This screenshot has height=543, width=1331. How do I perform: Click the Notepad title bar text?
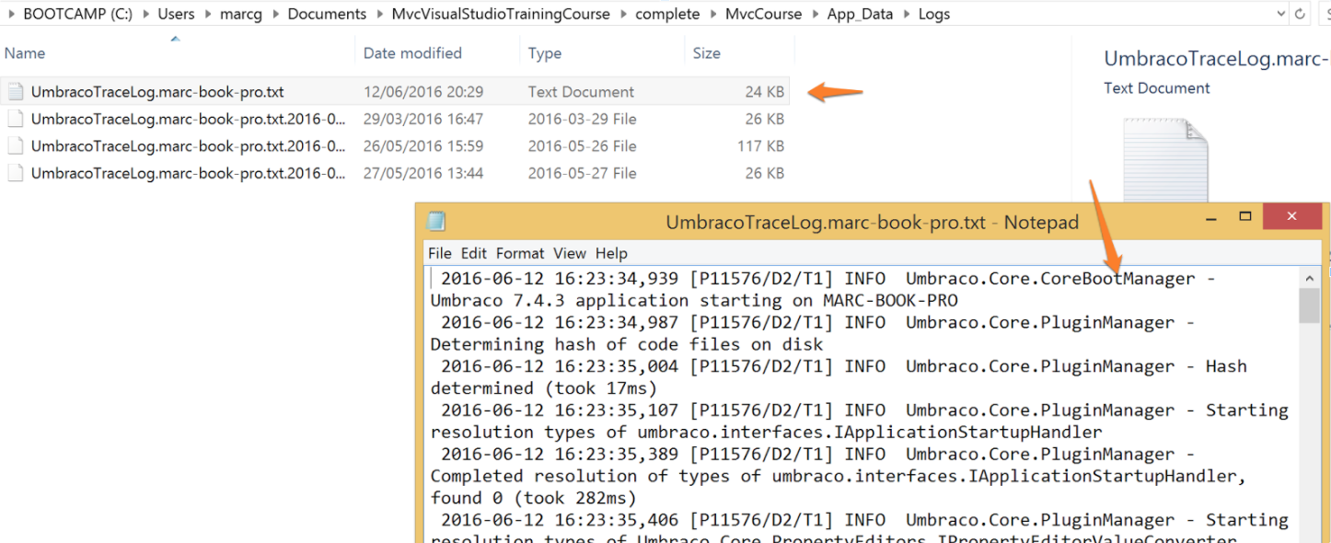pos(873,222)
